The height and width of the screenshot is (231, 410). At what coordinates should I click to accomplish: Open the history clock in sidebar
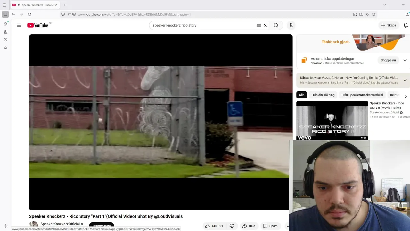tap(5, 40)
